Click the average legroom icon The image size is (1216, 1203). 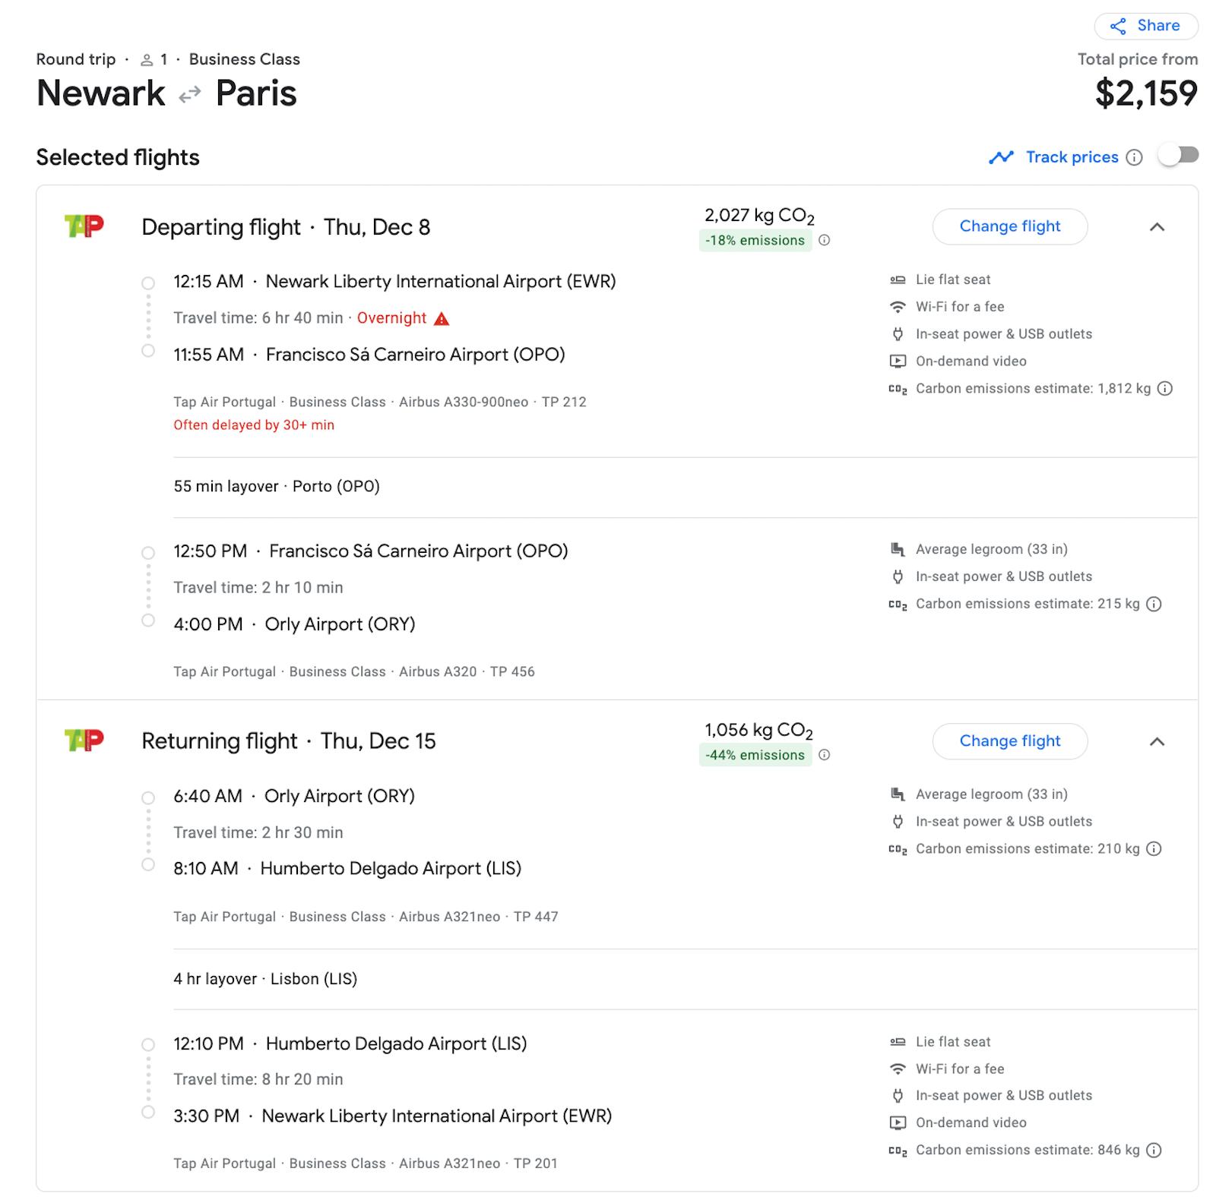tap(898, 548)
